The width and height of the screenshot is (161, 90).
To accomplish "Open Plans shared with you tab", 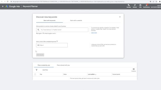I will (x=63, y=65).
